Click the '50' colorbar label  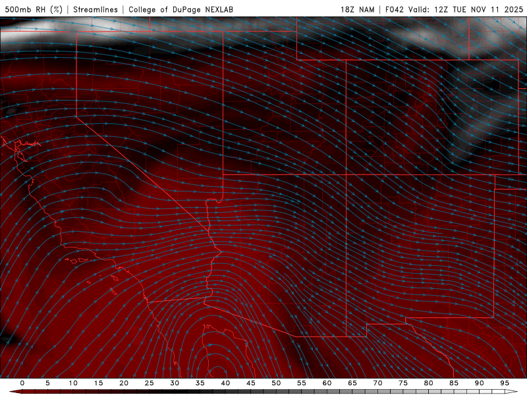[276, 383]
